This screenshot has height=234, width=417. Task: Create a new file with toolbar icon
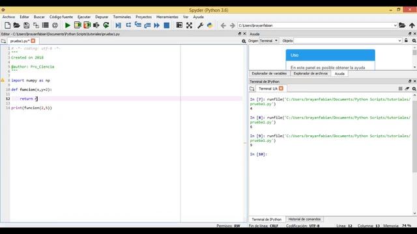point(7,25)
